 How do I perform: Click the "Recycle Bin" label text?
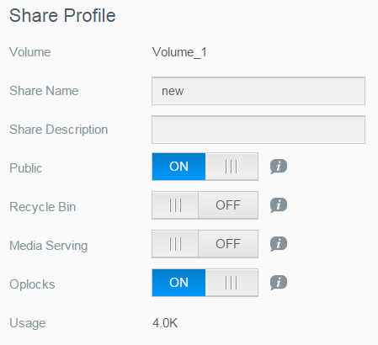[43, 207]
